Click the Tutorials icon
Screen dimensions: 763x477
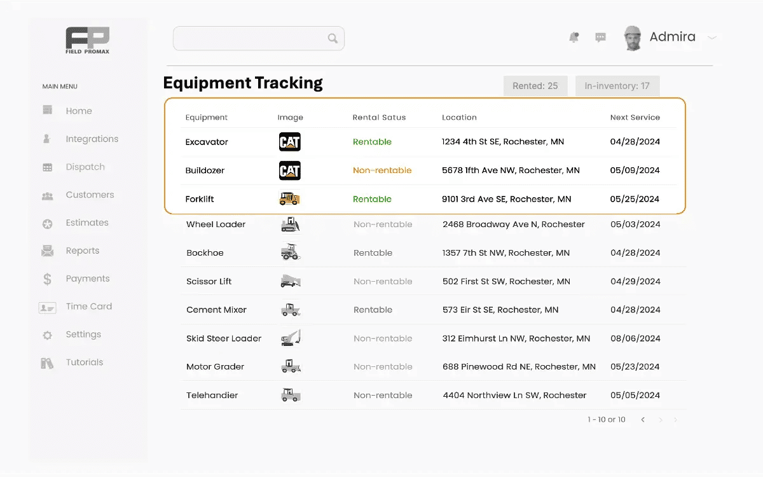point(46,363)
